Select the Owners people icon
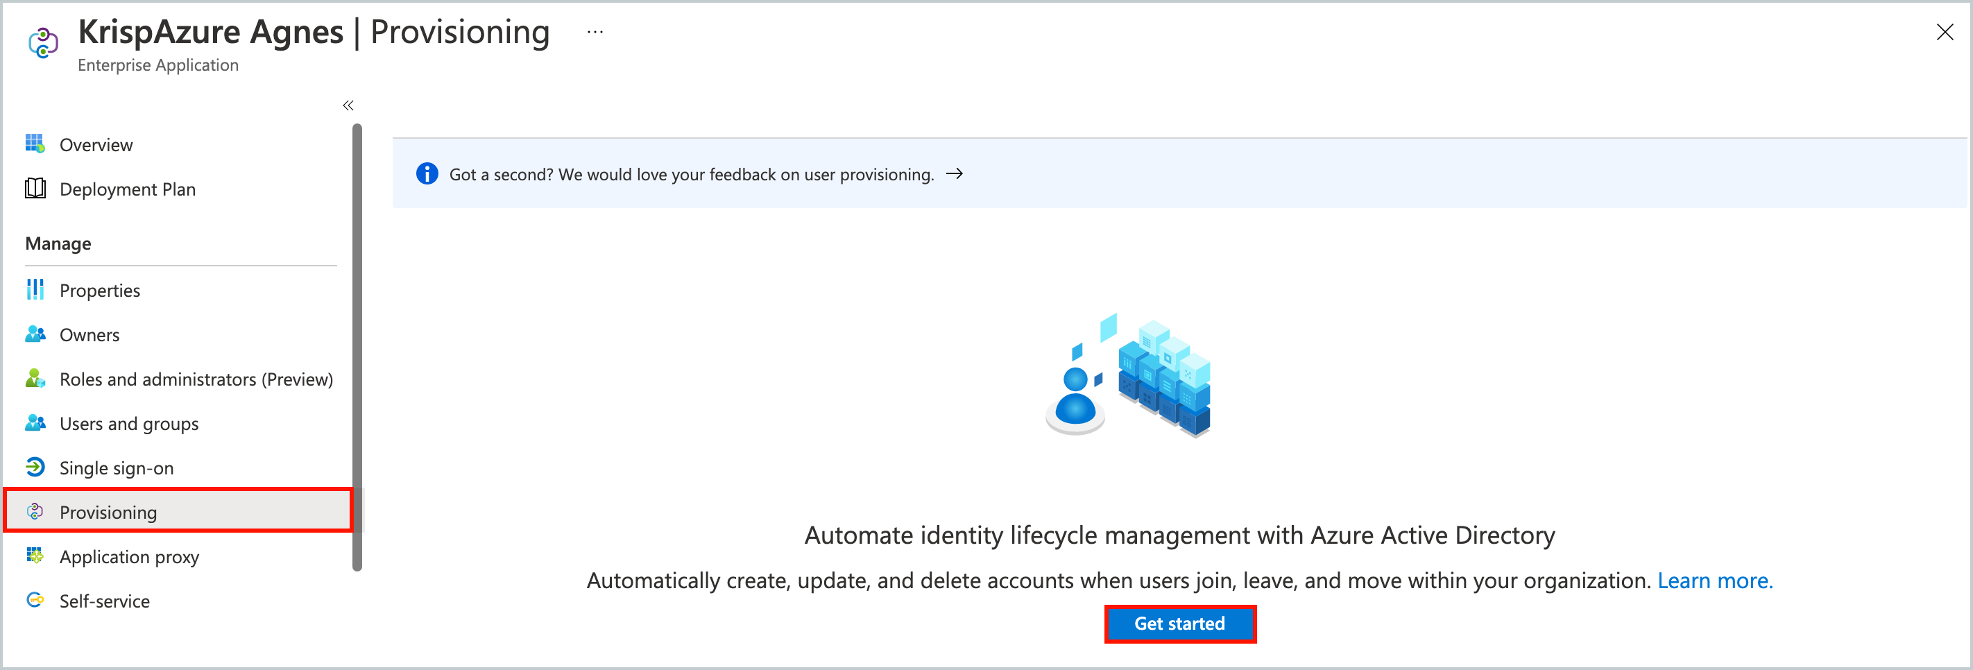Image resolution: width=1973 pixels, height=670 pixels. pyautogui.click(x=35, y=334)
